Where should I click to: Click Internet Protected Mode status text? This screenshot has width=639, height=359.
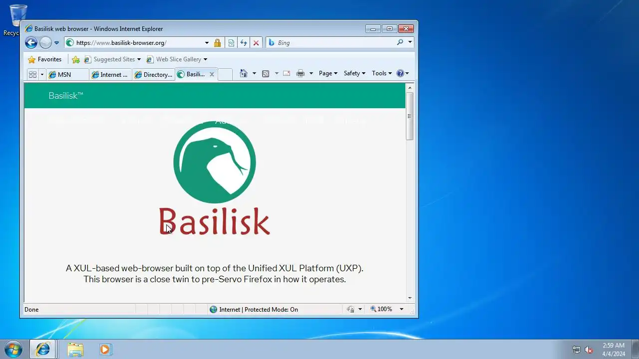(x=259, y=310)
